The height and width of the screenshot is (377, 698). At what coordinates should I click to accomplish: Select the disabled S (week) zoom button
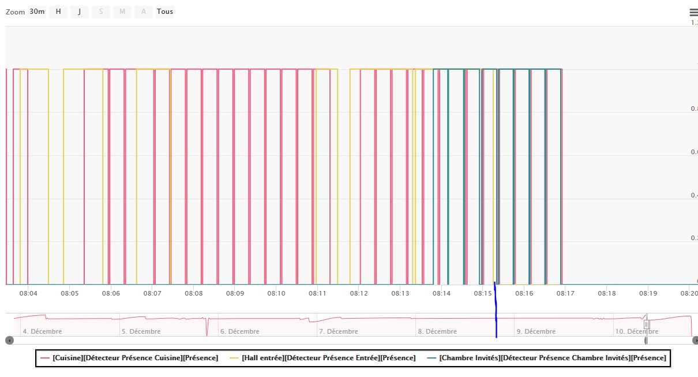[x=101, y=12]
